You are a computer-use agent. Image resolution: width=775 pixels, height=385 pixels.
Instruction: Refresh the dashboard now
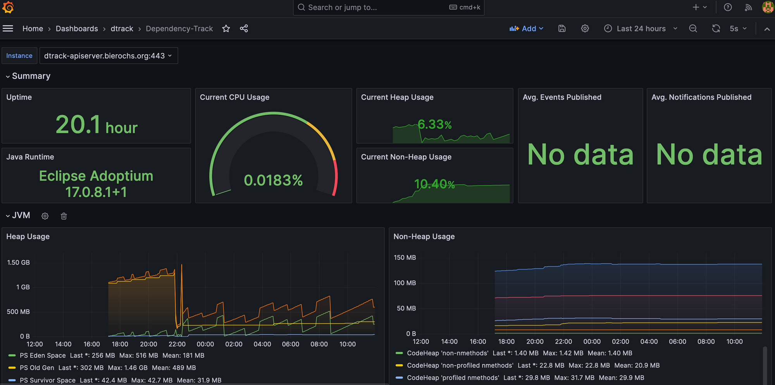click(716, 28)
